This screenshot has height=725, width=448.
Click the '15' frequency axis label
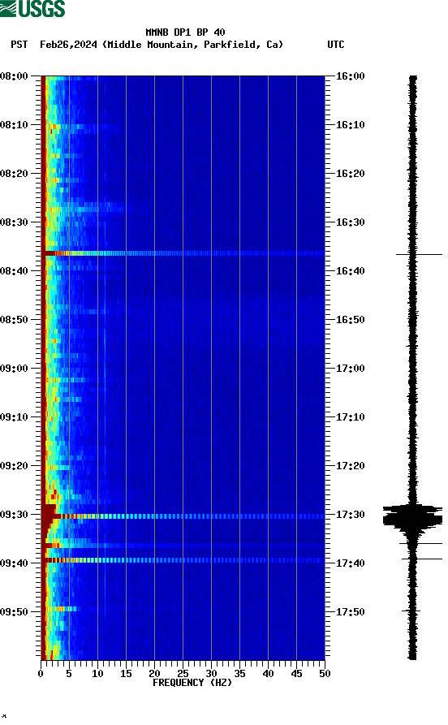click(x=126, y=674)
